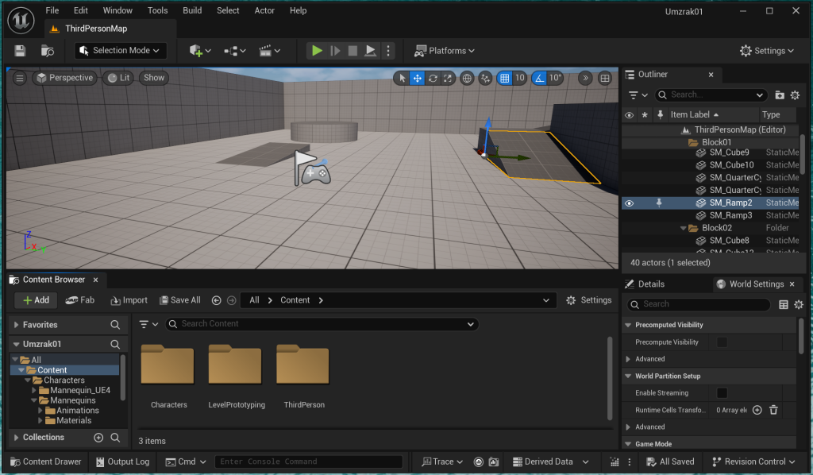Click the Import button
The width and height of the screenshot is (813, 475).
coord(129,300)
